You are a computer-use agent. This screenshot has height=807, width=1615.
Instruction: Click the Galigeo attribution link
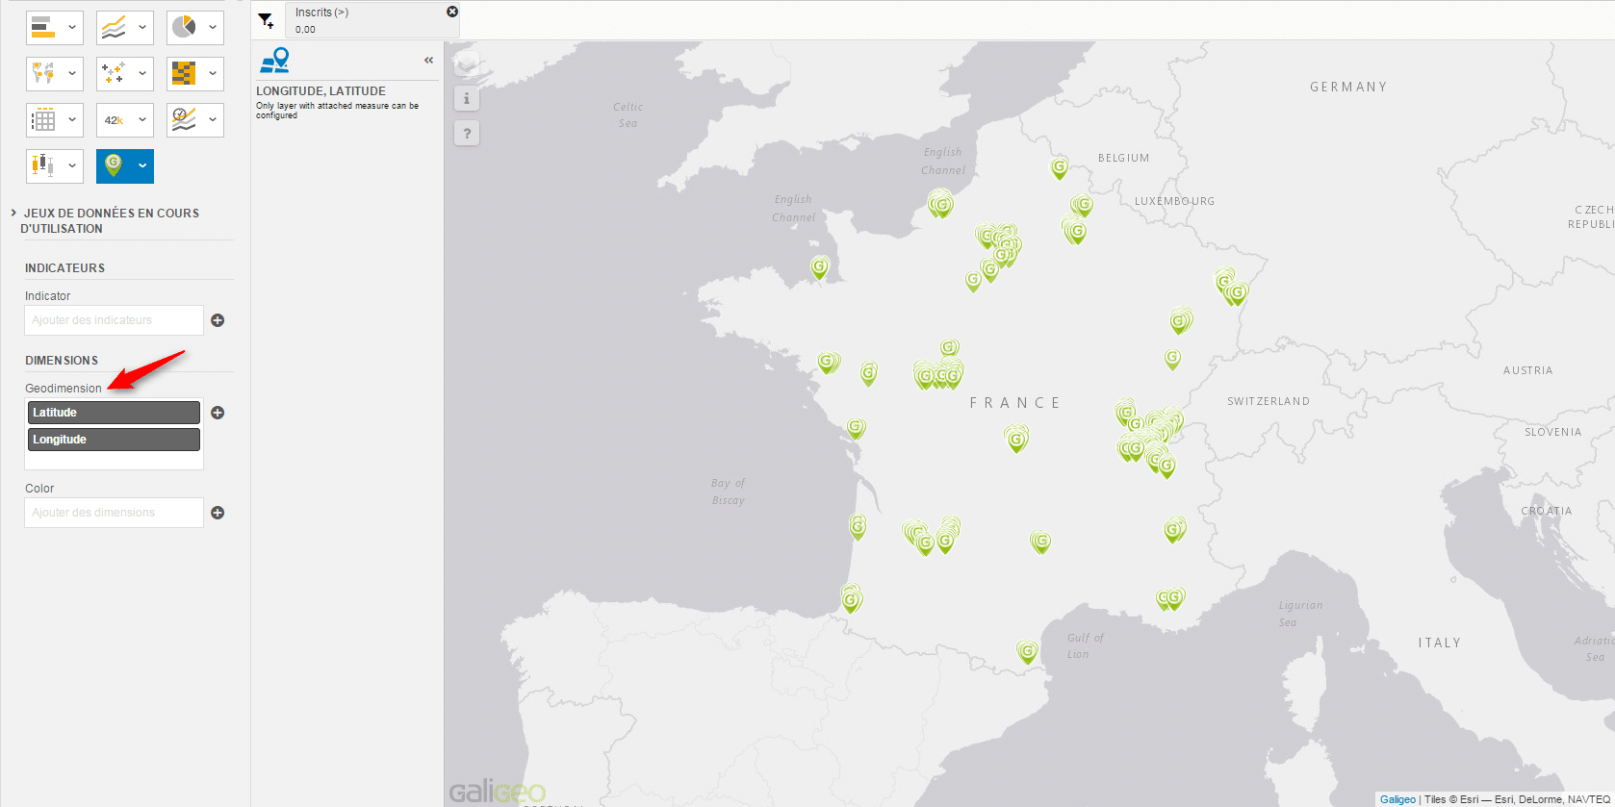(x=1397, y=799)
